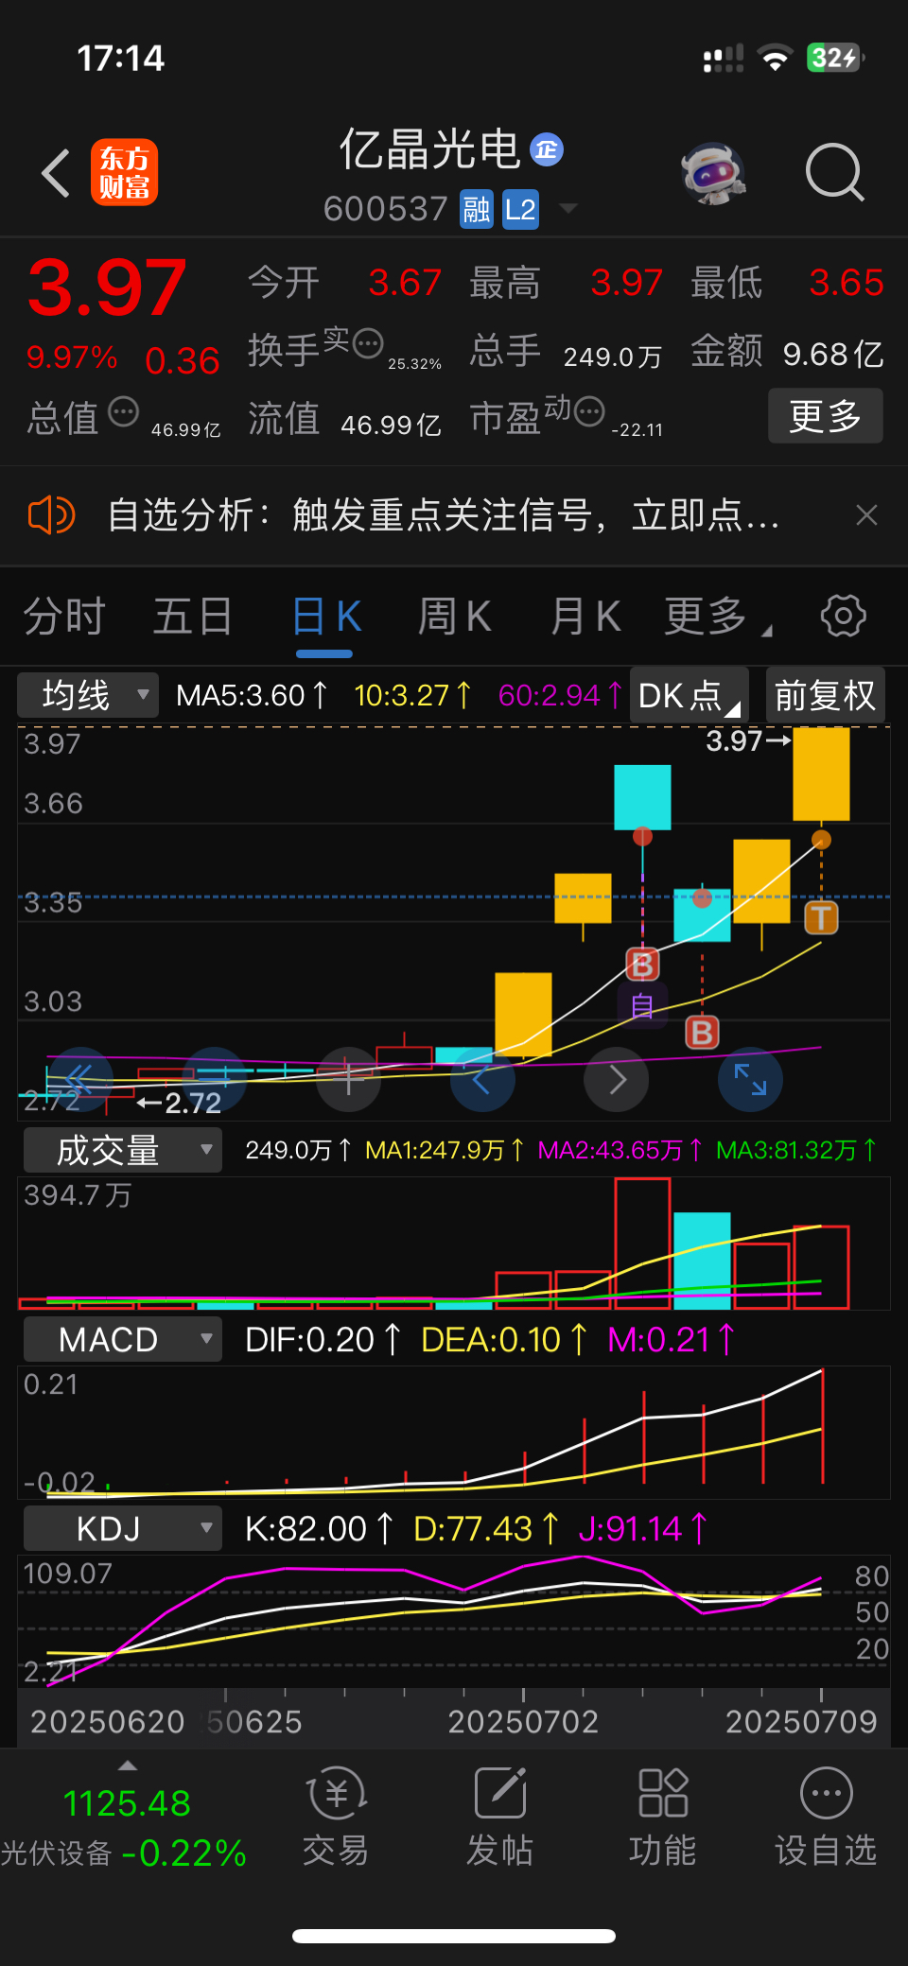Tap the 自 marker on the chart
Screen dimensions: 908x1966
tap(642, 1004)
